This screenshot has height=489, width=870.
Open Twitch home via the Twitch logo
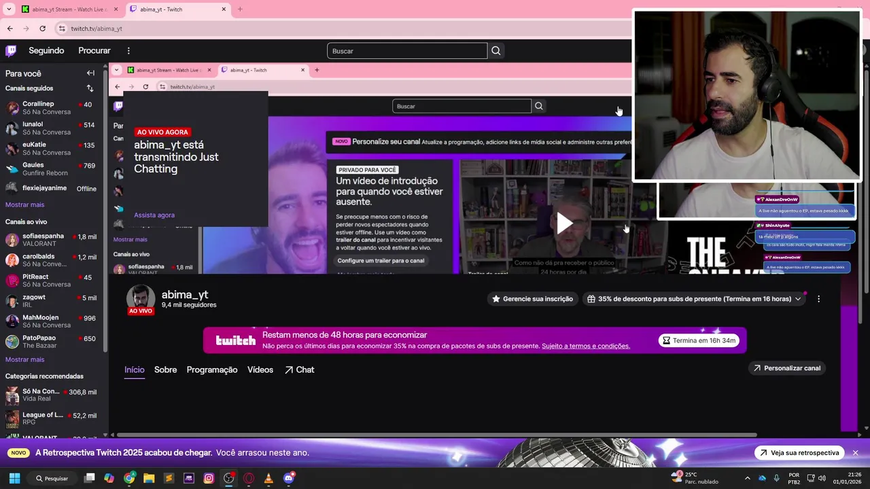[11, 50]
